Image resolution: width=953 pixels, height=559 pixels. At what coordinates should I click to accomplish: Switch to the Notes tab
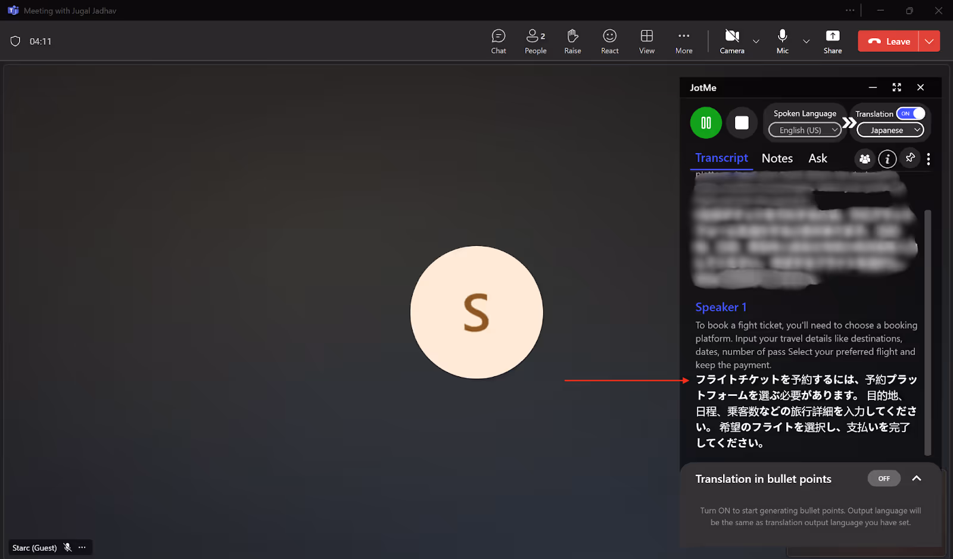(x=777, y=158)
